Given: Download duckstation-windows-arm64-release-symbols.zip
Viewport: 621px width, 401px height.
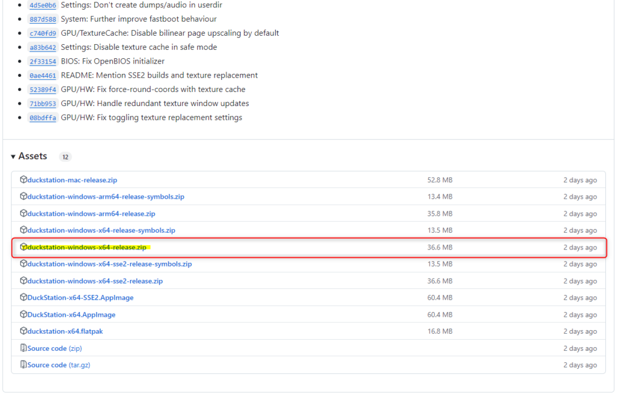Looking at the screenshot, I should (106, 196).
